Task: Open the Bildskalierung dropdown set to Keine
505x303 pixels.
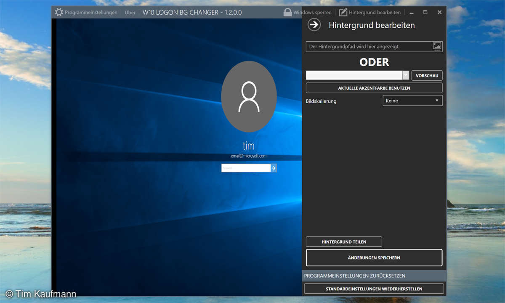Action: [412, 101]
